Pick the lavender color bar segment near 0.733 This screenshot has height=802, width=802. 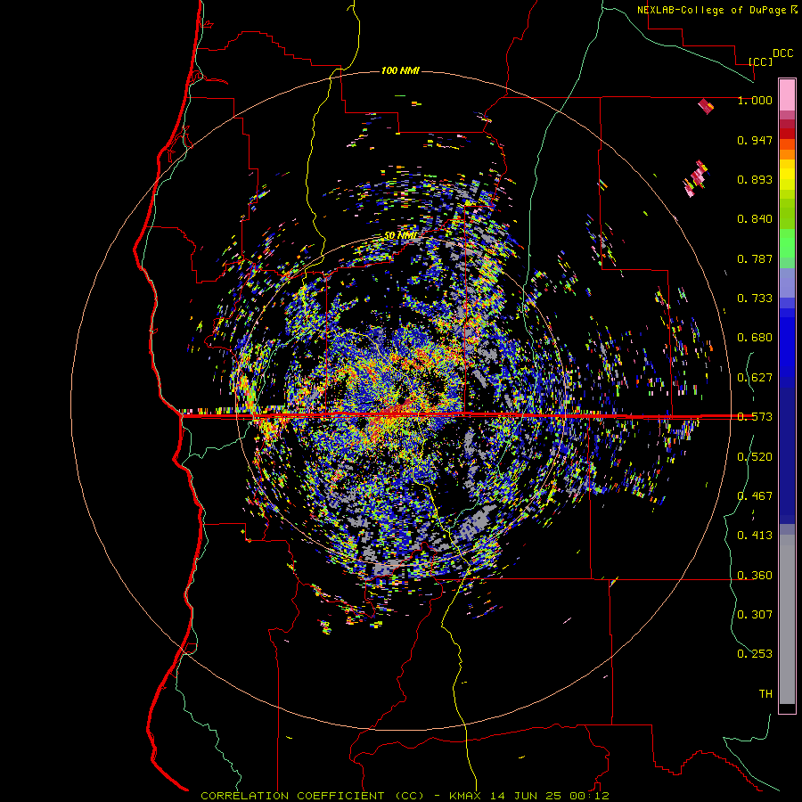click(x=787, y=282)
